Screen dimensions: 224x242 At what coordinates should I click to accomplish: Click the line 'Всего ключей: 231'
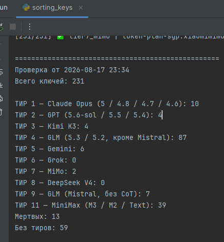[50, 81]
